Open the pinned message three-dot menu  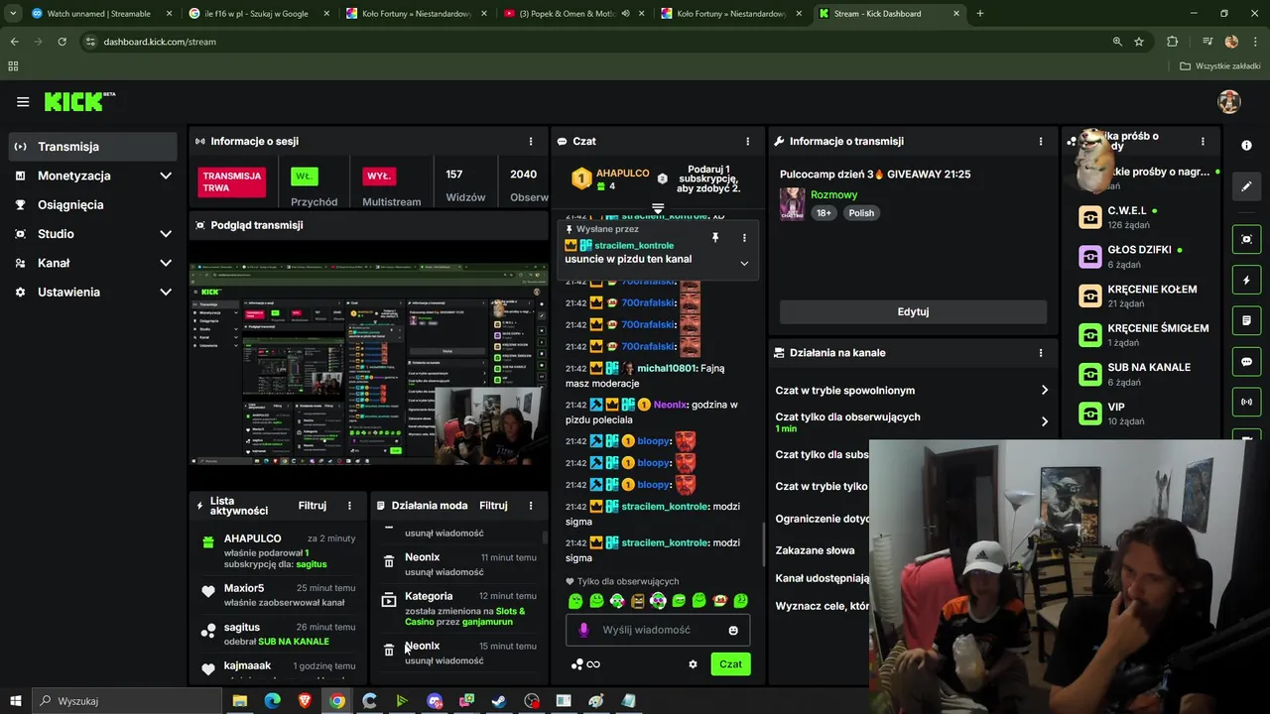pos(744,238)
